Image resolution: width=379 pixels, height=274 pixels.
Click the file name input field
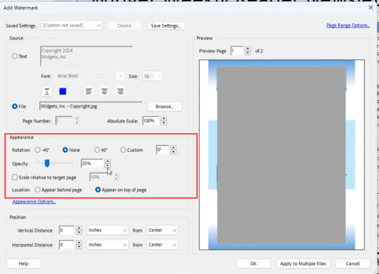pos(91,106)
